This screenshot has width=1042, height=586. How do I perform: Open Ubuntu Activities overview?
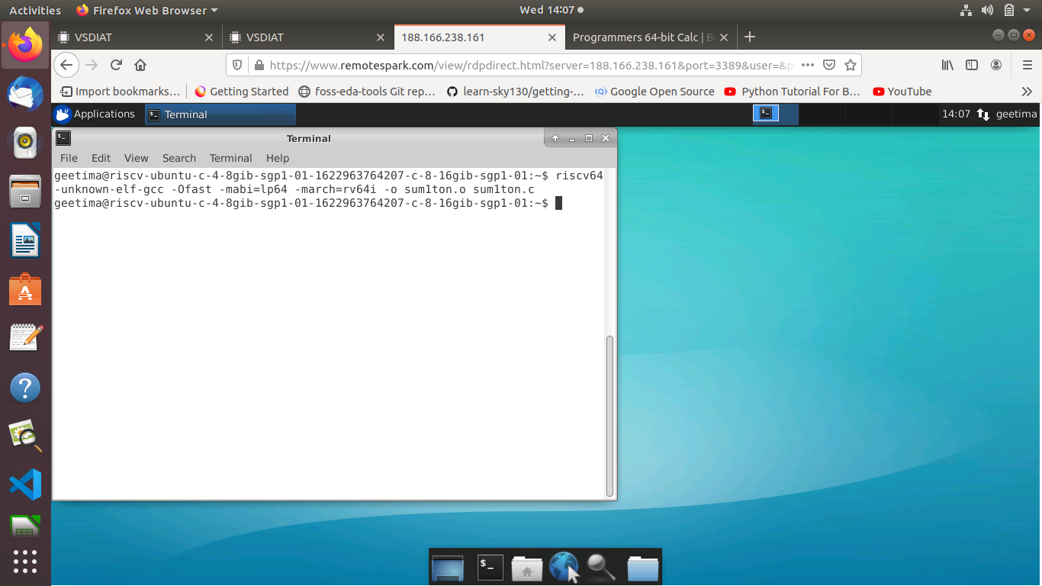35,11
